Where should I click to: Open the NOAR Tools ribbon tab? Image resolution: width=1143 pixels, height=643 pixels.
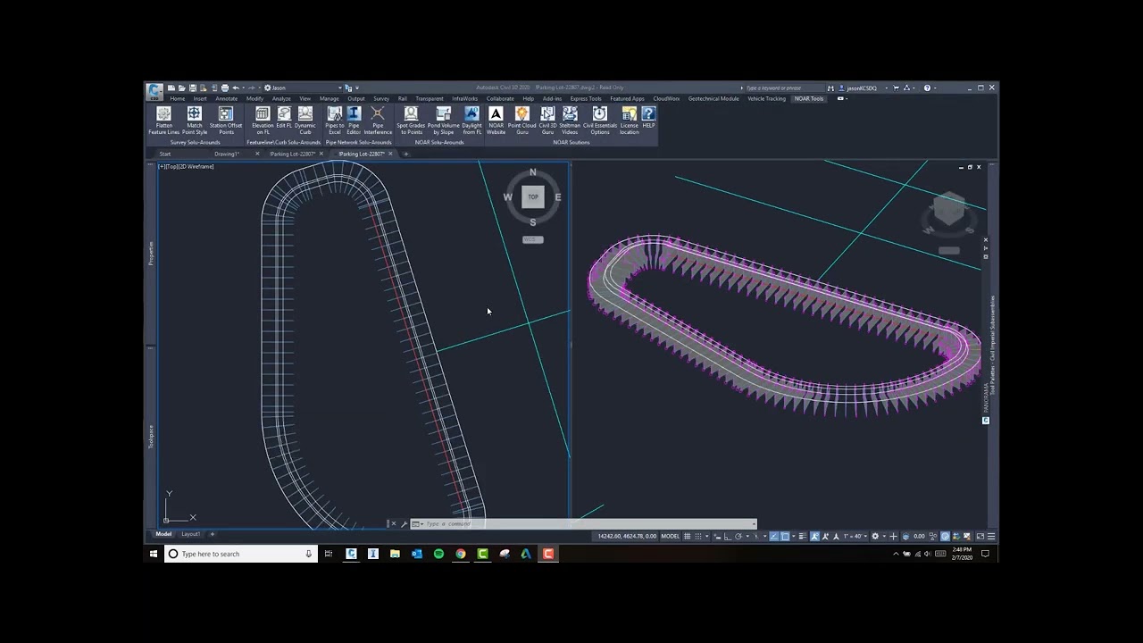809,98
